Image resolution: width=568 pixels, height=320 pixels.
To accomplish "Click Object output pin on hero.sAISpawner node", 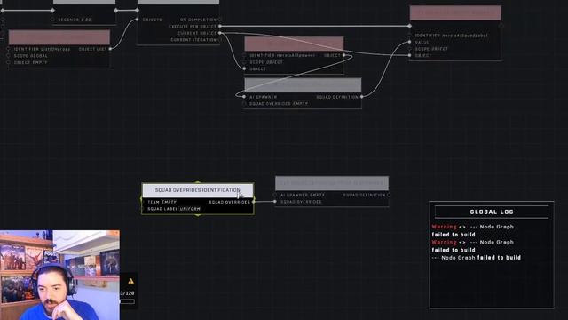I will click(x=344, y=55).
